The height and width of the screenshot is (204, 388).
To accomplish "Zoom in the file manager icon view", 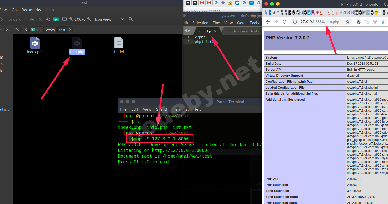I will (89, 19).
